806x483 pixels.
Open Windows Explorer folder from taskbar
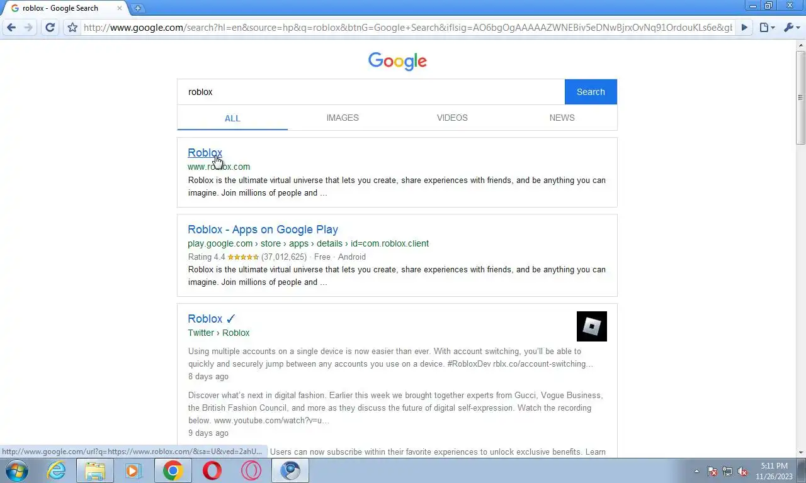(x=95, y=470)
